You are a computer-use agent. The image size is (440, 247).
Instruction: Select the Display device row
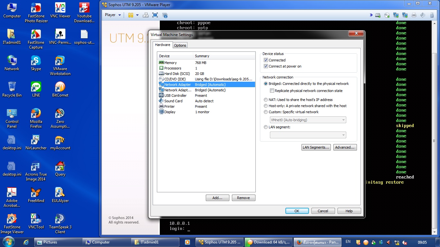point(206,112)
